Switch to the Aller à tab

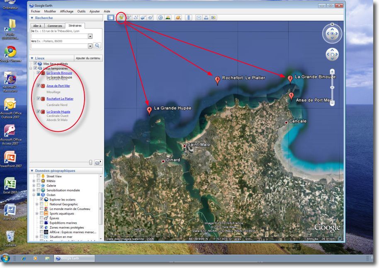coord(37,26)
